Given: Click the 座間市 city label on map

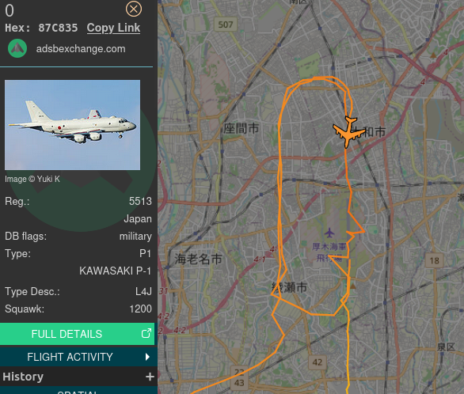Looking at the screenshot, I should click(242, 128).
